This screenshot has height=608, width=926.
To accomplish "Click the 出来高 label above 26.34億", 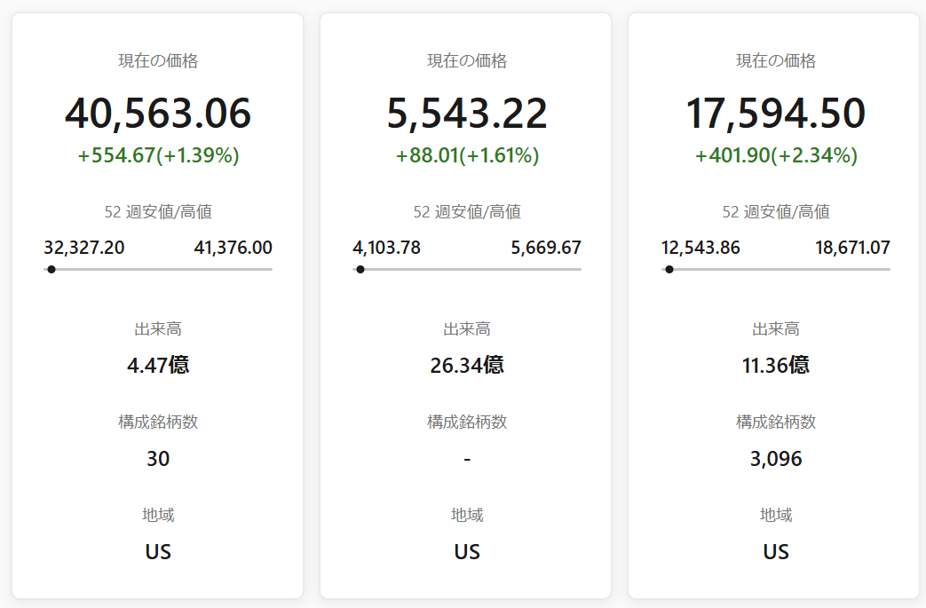I will coord(466,328).
